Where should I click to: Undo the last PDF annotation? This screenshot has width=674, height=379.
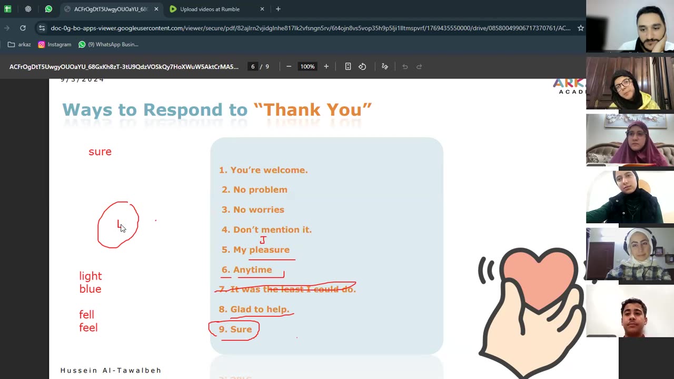click(405, 66)
